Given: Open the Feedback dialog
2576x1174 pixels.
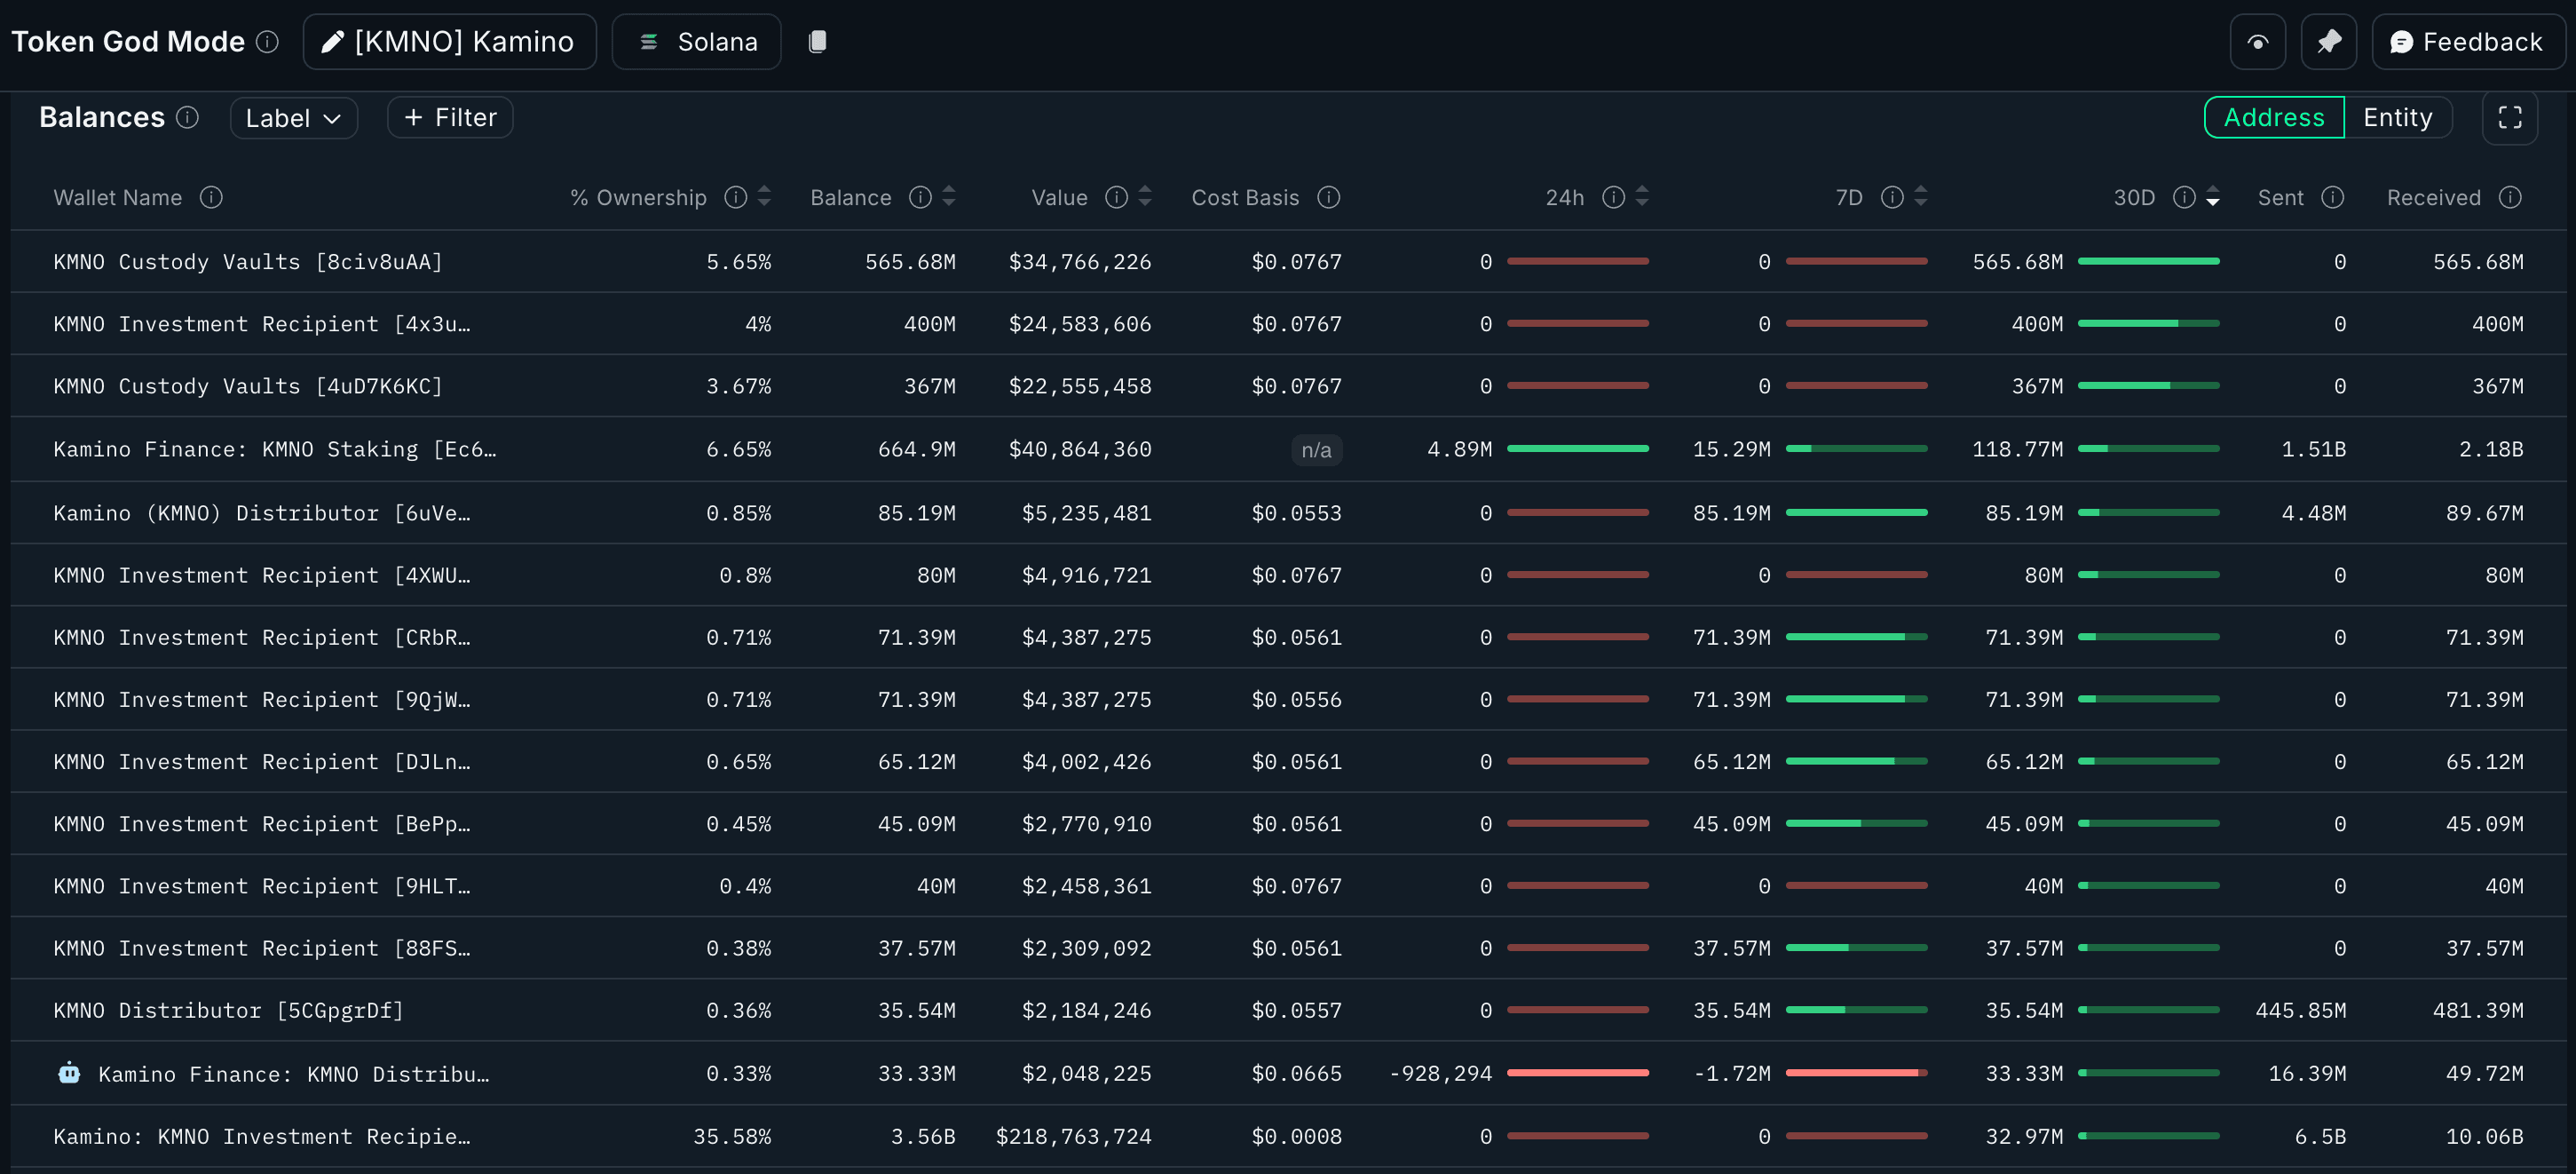Looking at the screenshot, I should [2468, 41].
